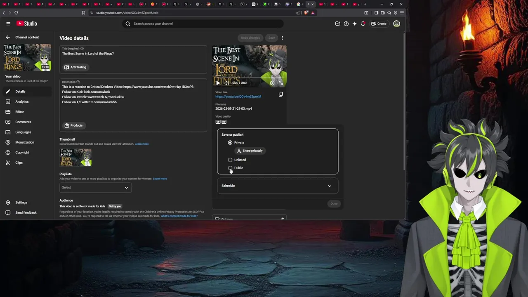
Task: Select the Private visibility radio button
Action: [230, 142]
